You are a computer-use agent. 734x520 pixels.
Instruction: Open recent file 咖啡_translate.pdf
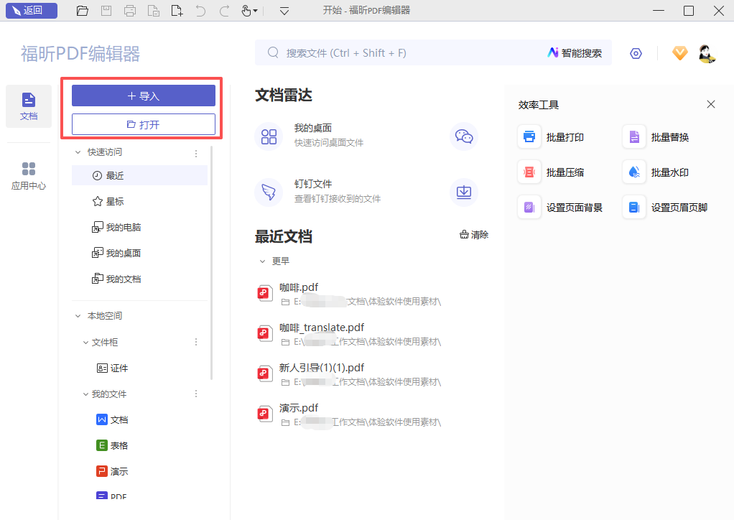(x=349, y=334)
